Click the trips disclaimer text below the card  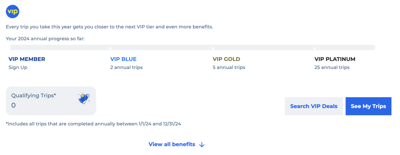pyautogui.click(x=93, y=124)
